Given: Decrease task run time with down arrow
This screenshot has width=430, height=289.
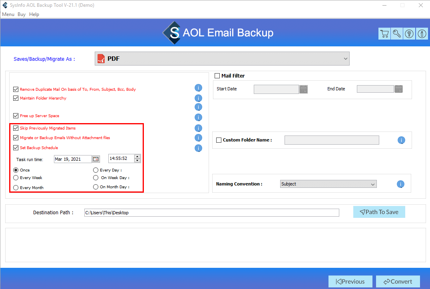Looking at the screenshot, I should pyautogui.click(x=137, y=160).
